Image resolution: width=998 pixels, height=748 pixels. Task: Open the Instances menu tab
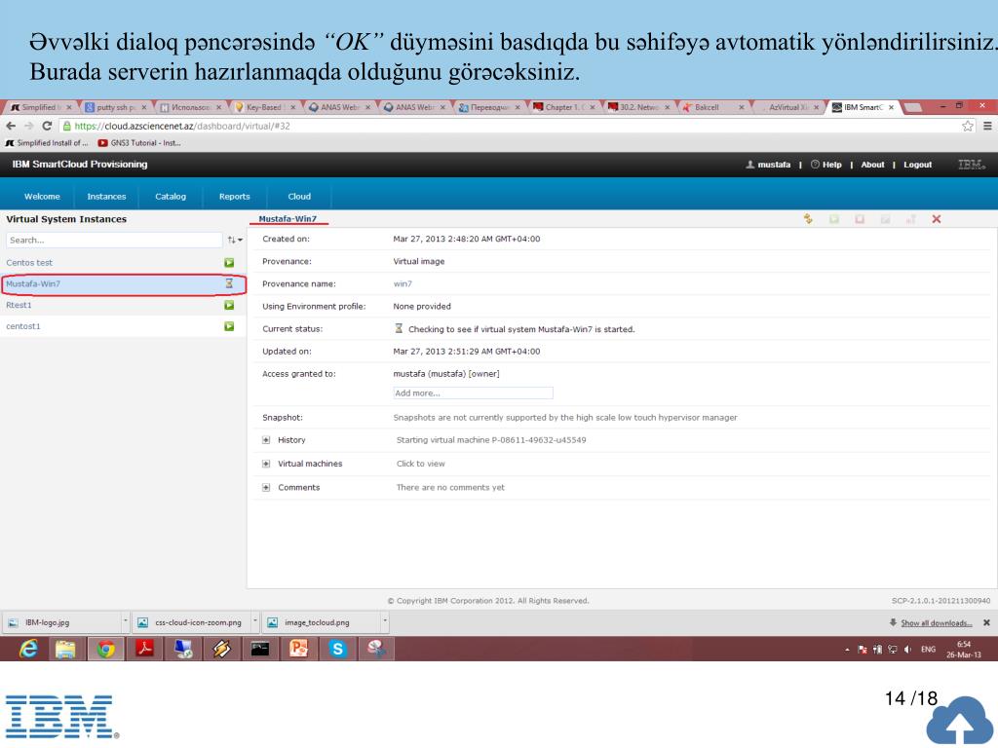pos(106,197)
